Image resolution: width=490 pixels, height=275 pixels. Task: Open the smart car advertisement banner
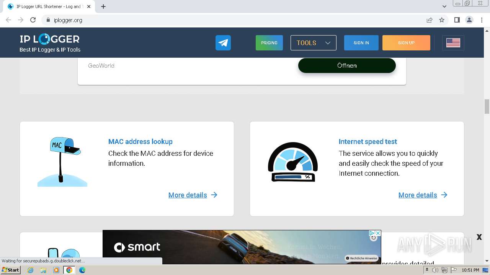(x=242, y=247)
